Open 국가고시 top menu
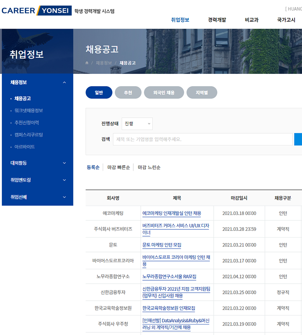The image size is (302, 335). [286, 20]
